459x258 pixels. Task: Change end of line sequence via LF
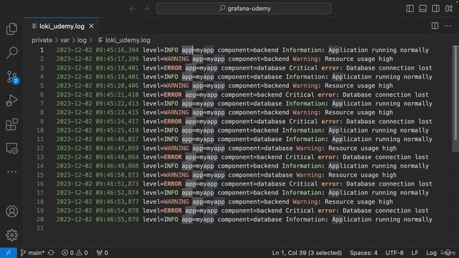point(415,253)
